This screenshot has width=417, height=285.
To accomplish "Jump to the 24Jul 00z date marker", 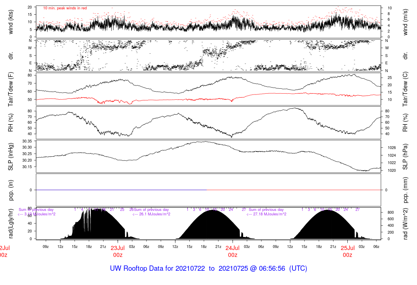I will pos(233,251).
